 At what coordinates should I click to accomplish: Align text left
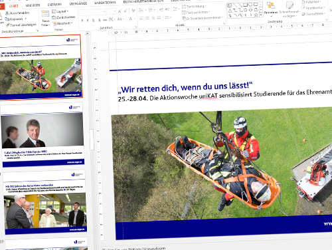(141, 18)
